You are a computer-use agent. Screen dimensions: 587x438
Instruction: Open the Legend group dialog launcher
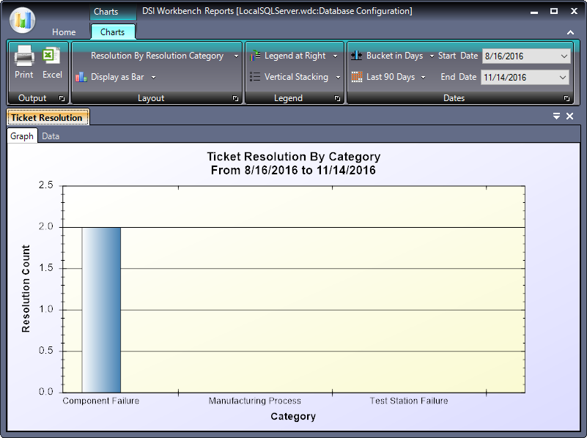(x=337, y=98)
